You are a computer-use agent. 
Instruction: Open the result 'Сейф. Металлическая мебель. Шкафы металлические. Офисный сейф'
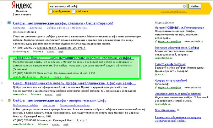[74, 83]
